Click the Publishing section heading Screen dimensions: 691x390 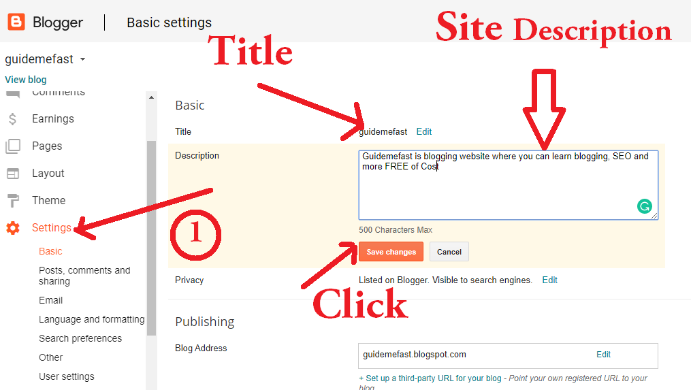[x=204, y=322]
